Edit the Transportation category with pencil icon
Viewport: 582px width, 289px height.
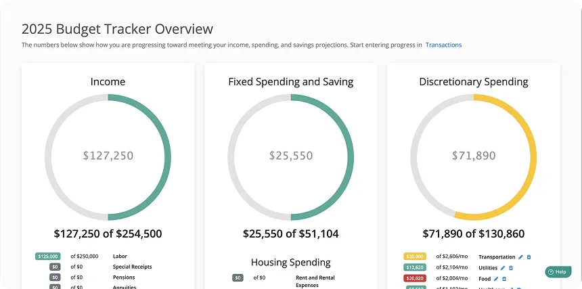(521, 257)
